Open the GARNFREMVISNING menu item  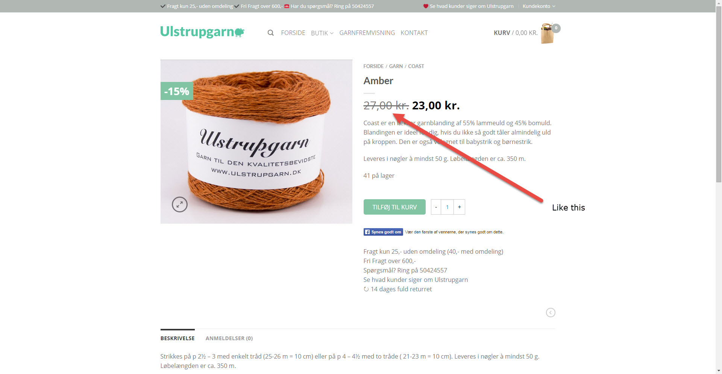click(367, 33)
